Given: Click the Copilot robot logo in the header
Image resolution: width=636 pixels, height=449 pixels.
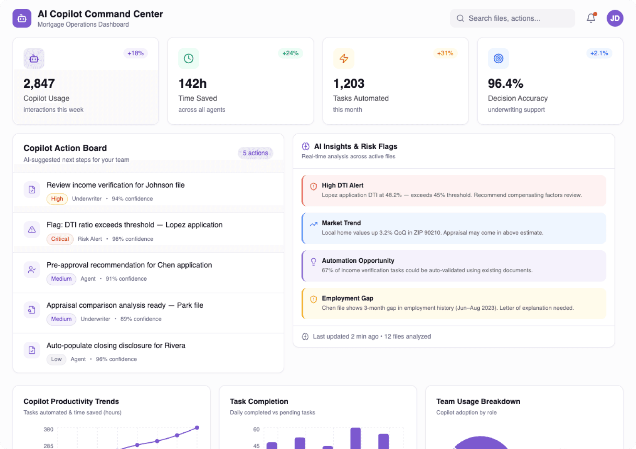Looking at the screenshot, I should (x=22, y=18).
